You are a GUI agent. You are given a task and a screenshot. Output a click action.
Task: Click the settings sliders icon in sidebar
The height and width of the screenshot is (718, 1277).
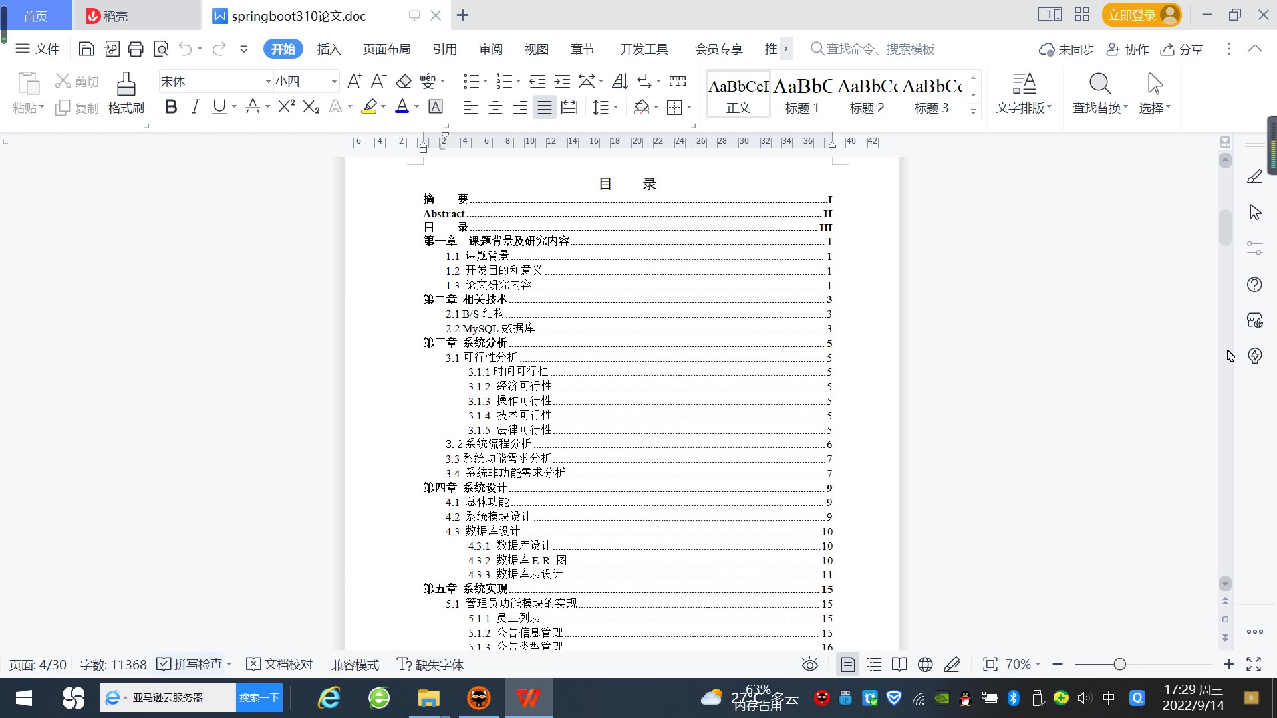click(1255, 249)
